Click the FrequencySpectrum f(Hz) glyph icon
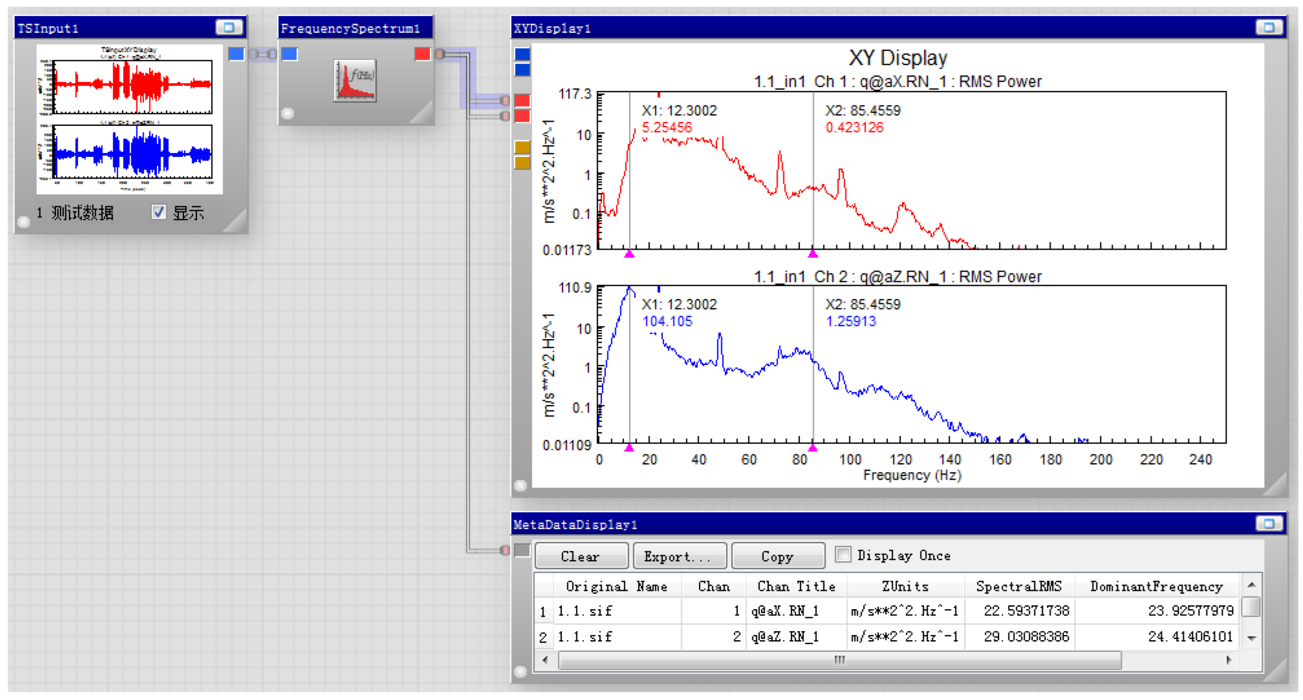The height and width of the screenshot is (700, 1303). [355, 80]
